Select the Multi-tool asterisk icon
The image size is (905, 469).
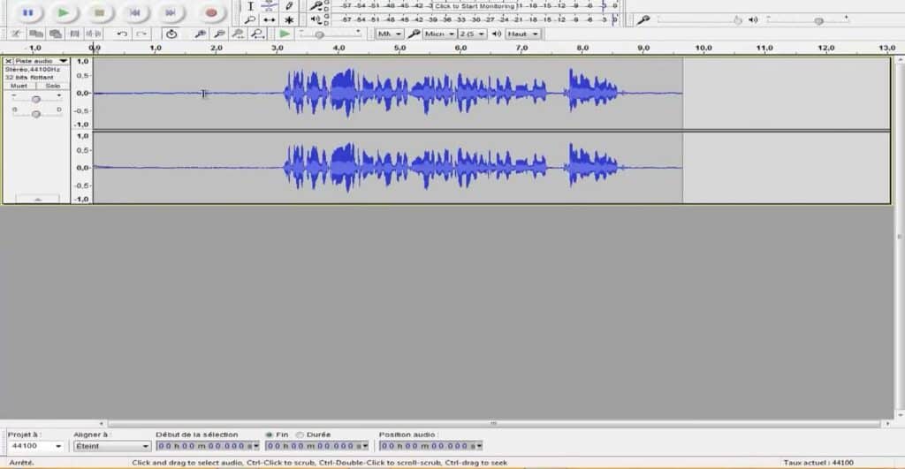[x=289, y=20]
